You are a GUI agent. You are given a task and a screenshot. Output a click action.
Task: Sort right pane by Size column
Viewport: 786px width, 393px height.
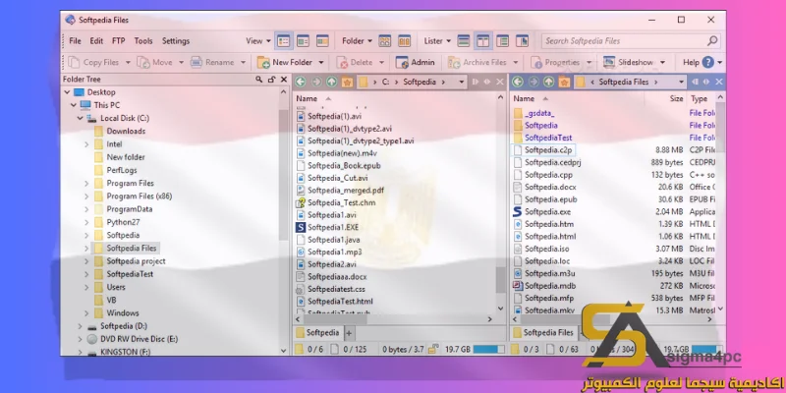pyautogui.click(x=677, y=99)
